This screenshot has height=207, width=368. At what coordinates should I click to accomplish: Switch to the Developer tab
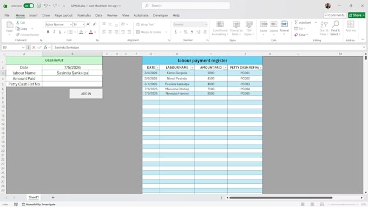click(160, 15)
